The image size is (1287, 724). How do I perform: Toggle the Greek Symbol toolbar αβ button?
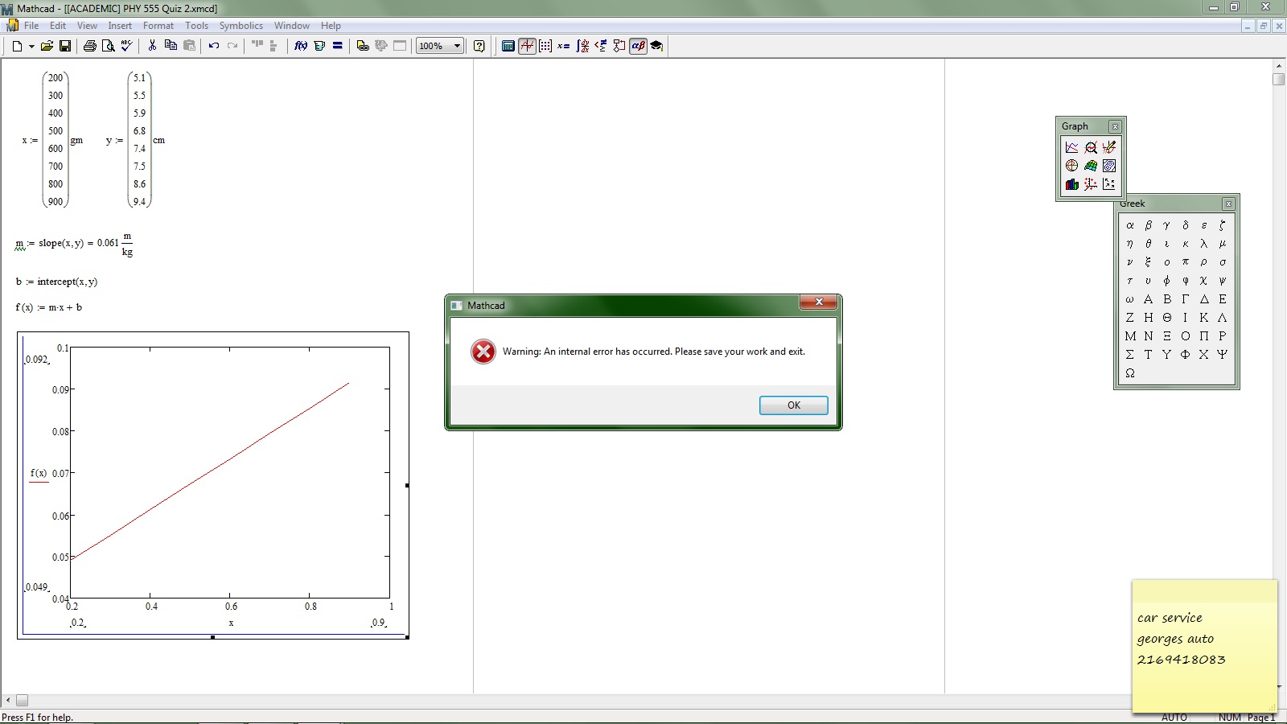(x=638, y=46)
